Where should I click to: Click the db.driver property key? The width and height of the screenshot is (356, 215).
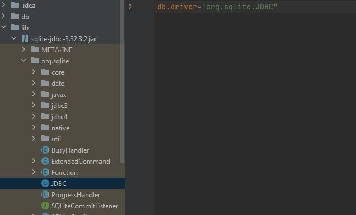tap(177, 7)
